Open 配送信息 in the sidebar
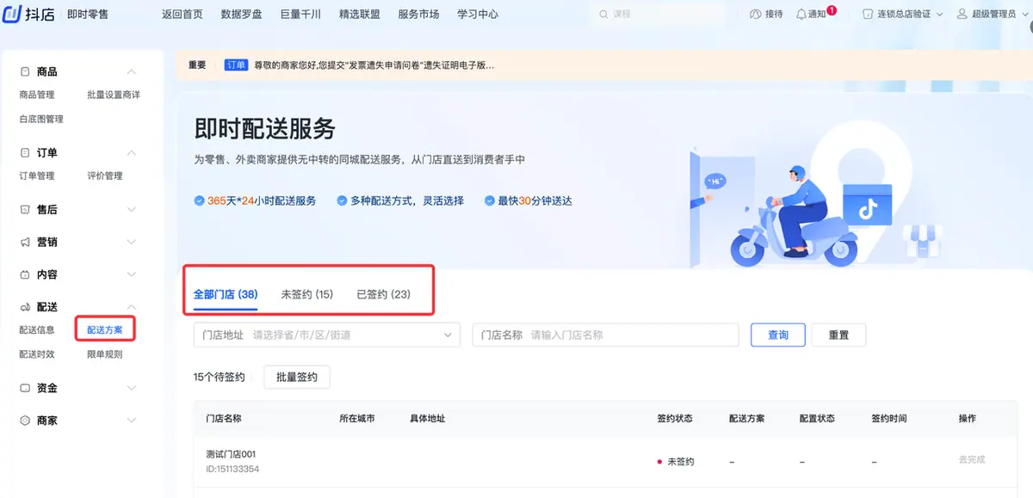1033x498 pixels. (x=37, y=330)
